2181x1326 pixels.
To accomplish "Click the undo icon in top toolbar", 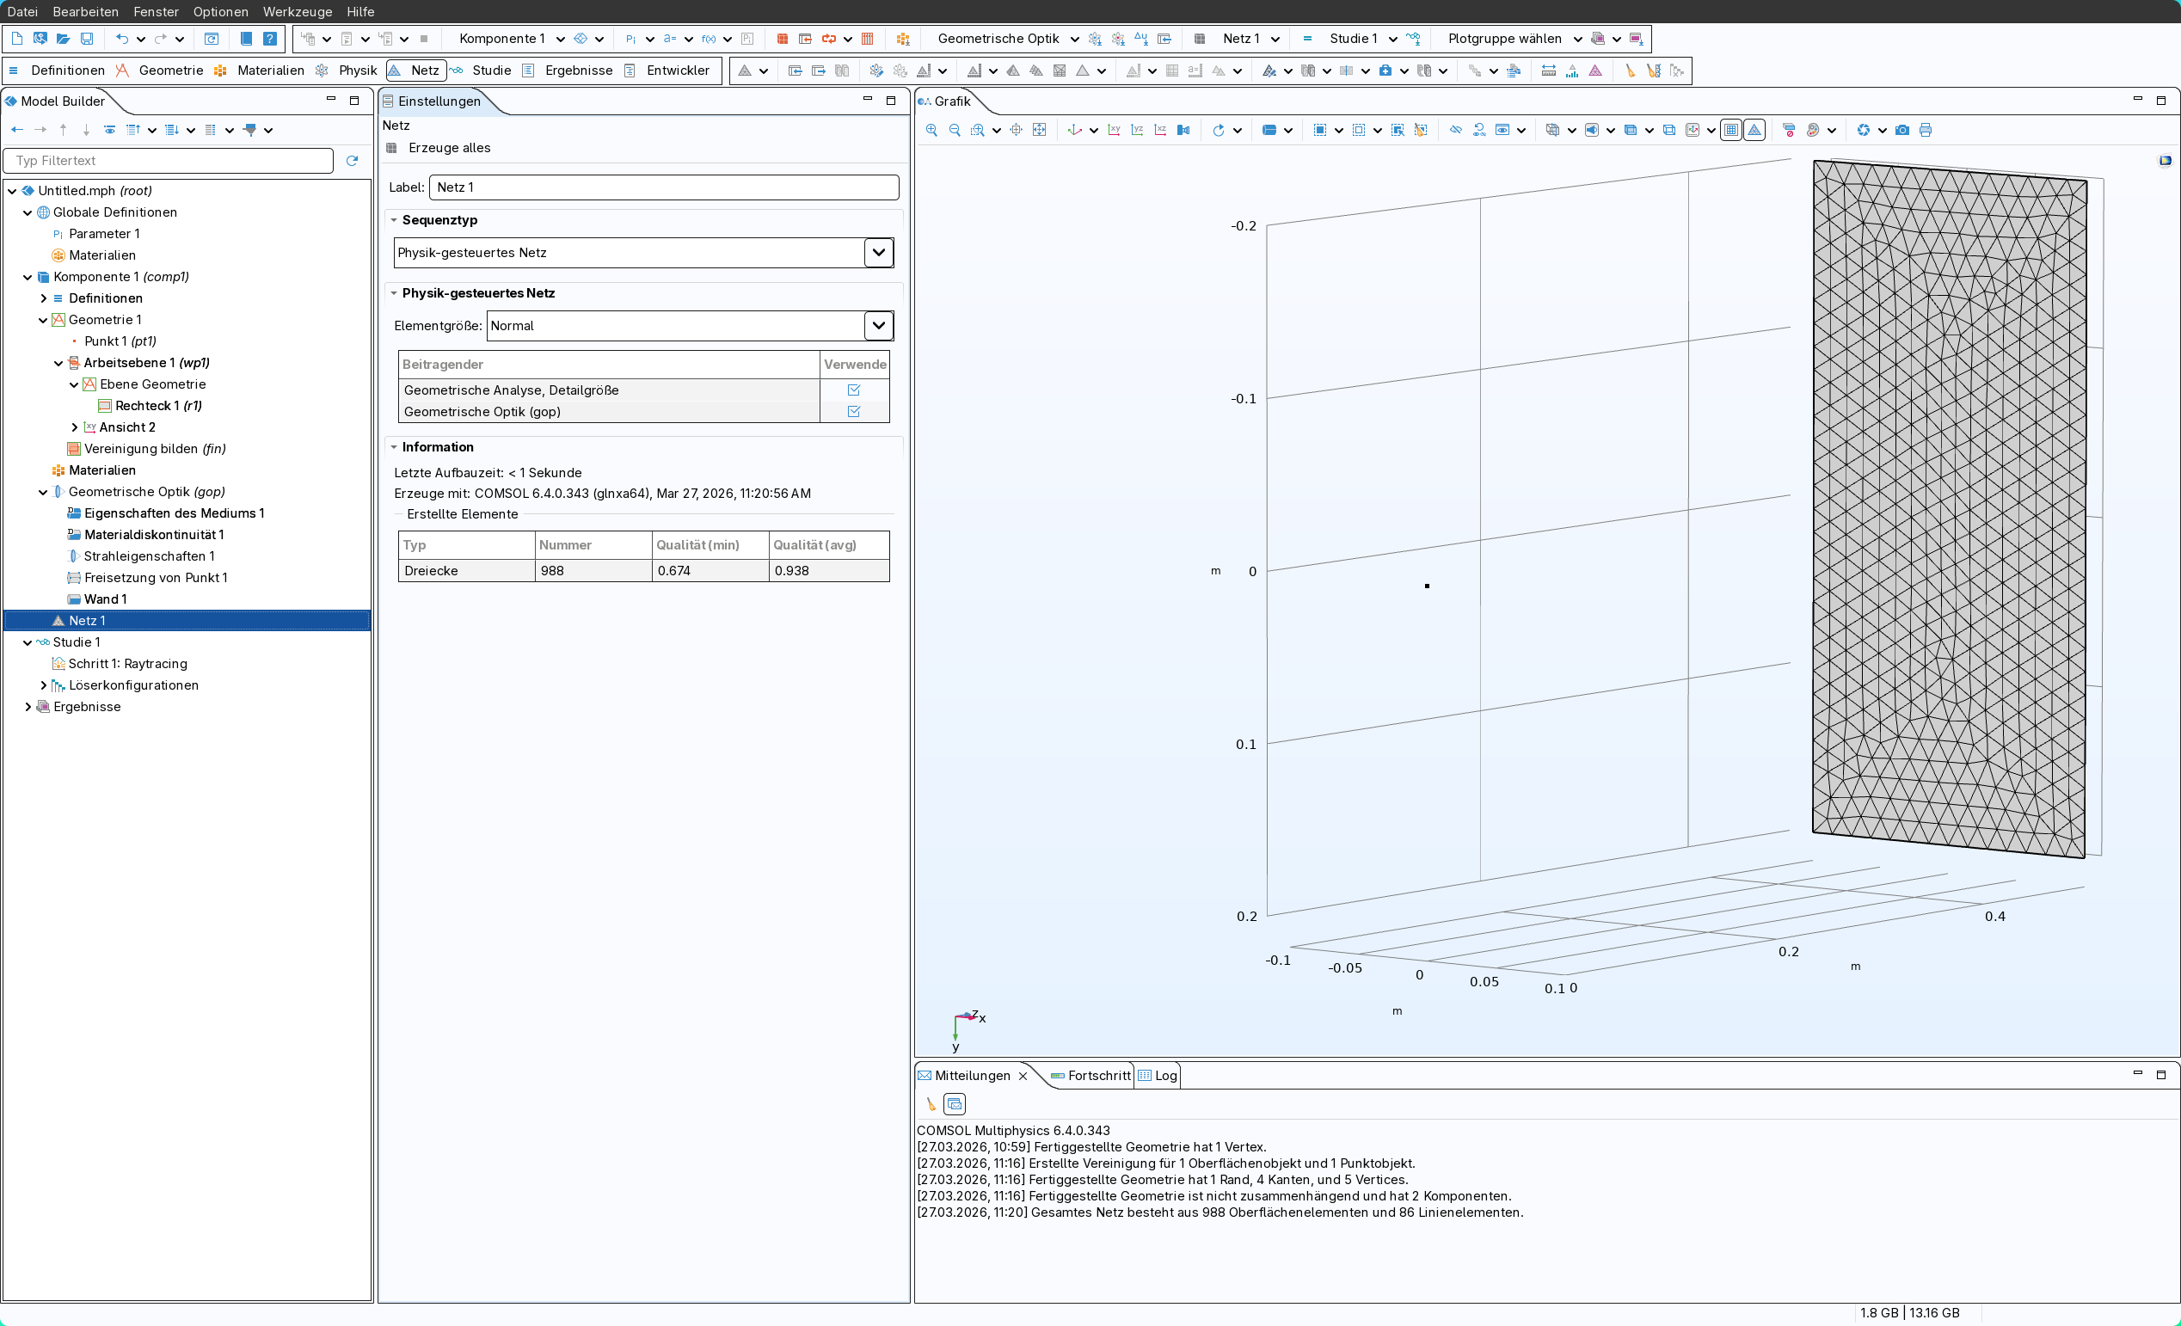I will pos(122,39).
